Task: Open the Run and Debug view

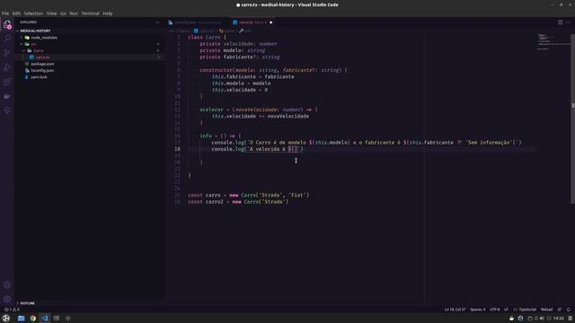Action: click(x=7, y=67)
